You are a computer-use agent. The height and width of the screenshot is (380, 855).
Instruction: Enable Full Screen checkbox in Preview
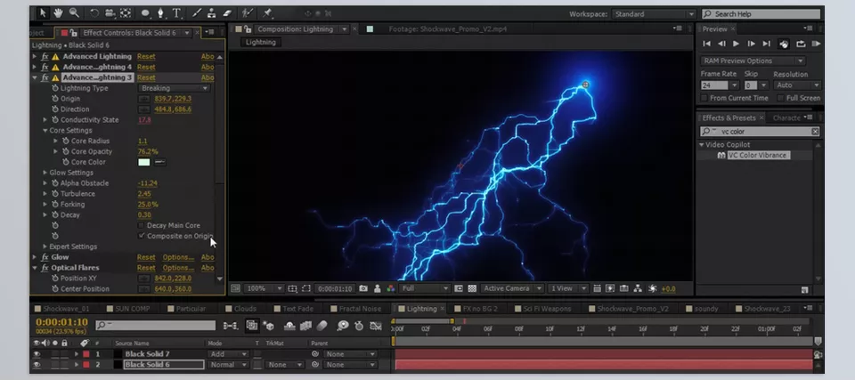(780, 98)
